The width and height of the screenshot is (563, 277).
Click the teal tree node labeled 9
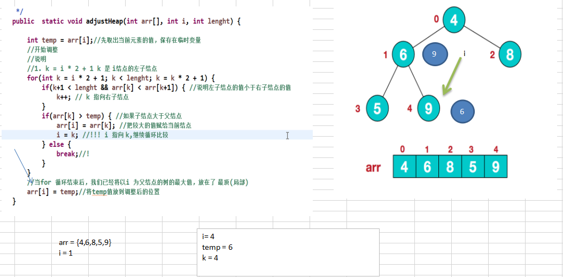point(429,108)
